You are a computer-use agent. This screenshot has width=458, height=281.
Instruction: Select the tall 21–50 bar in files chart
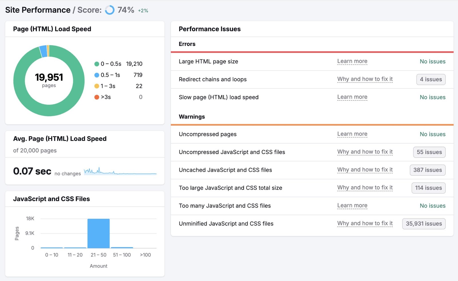(x=98, y=233)
